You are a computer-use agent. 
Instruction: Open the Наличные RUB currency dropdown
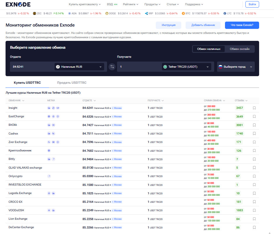click(x=79, y=67)
